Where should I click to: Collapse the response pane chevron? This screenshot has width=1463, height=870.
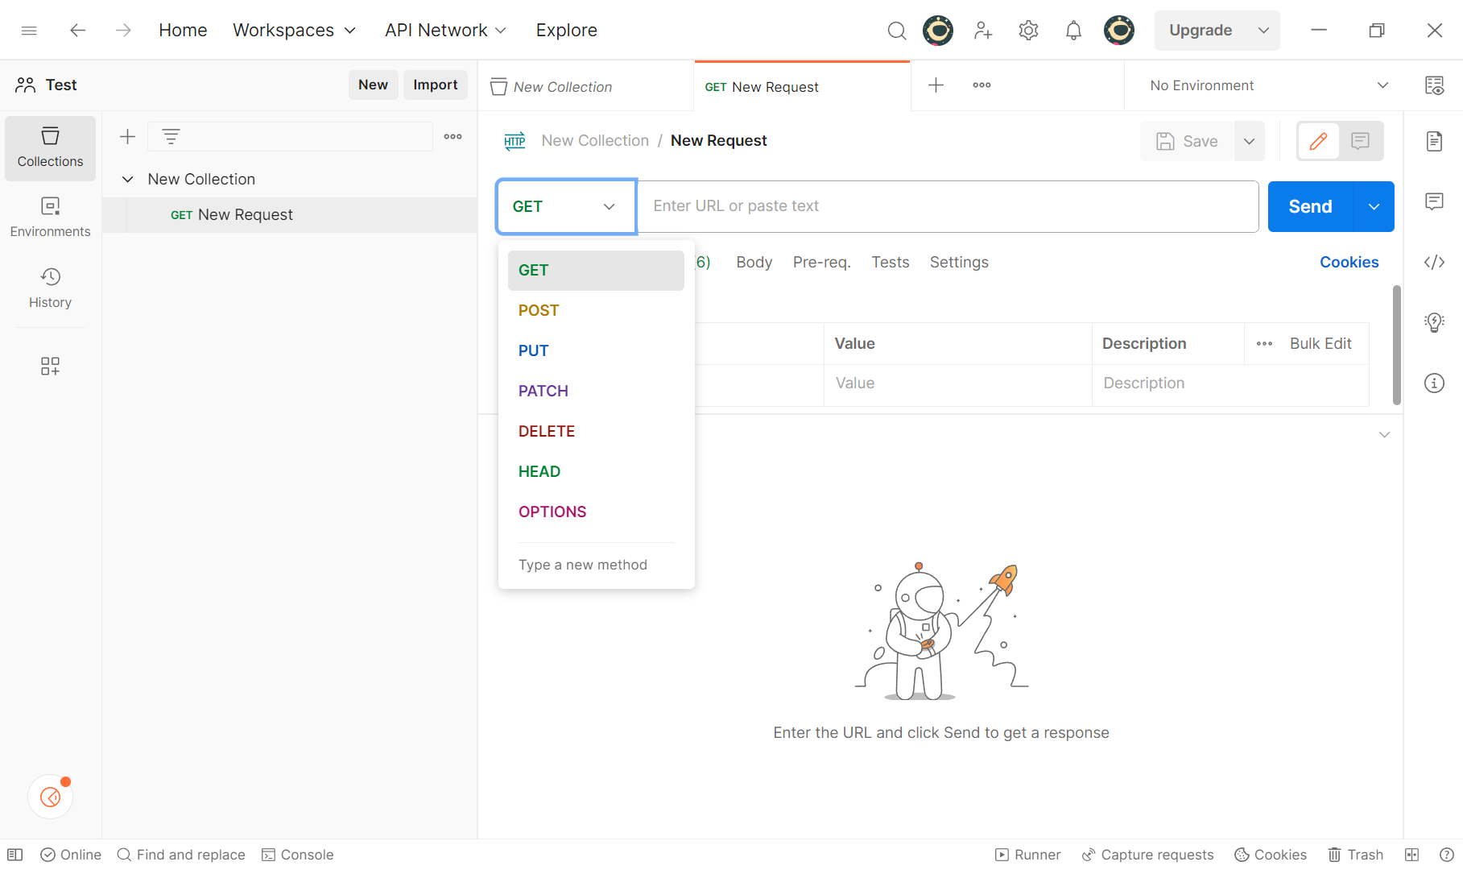[1384, 435]
